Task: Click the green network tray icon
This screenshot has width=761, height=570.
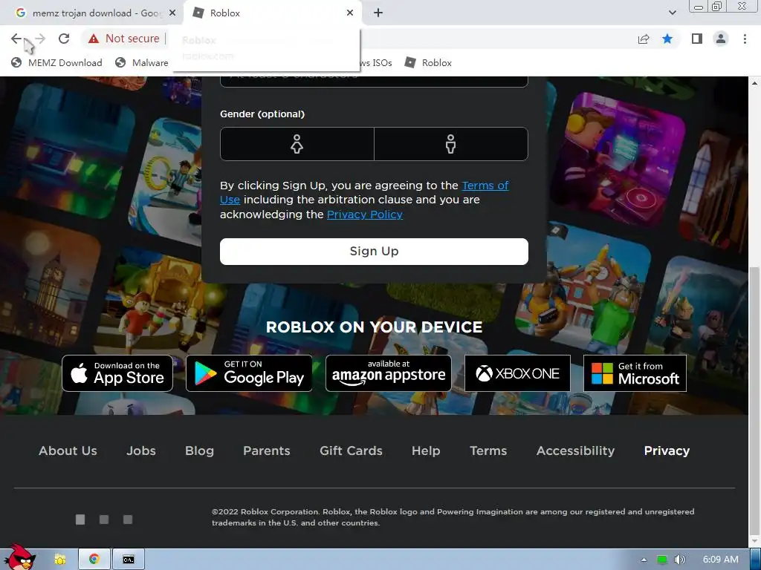Action: coord(662,560)
